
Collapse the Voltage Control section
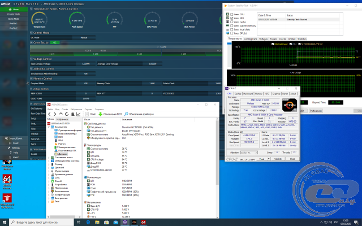(32, 59)
